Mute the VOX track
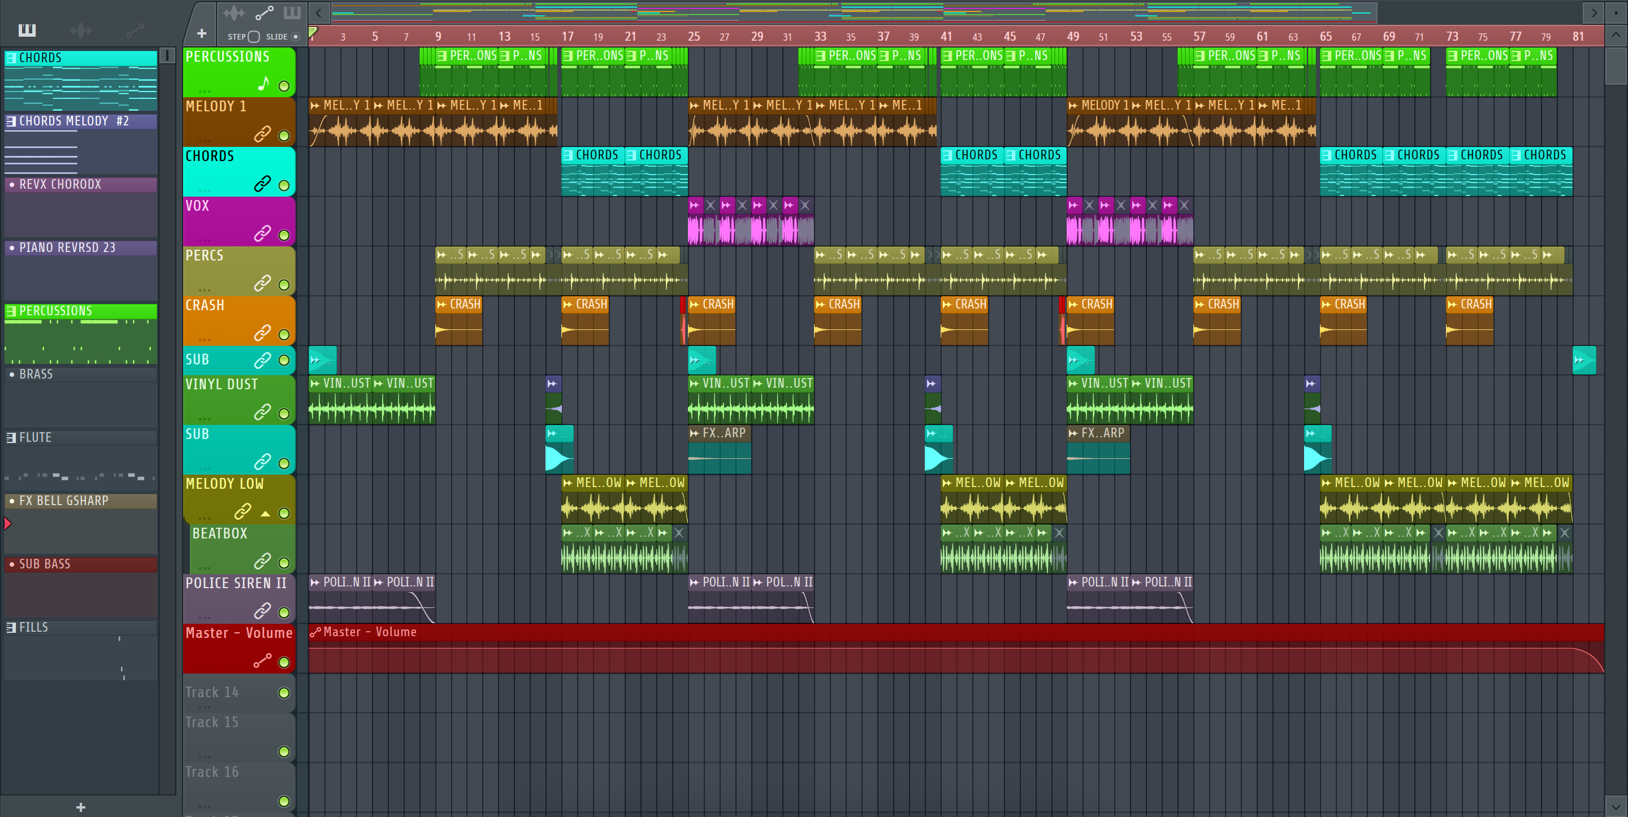This screenshot has width=1628, height=817. [x=284, y=236]
